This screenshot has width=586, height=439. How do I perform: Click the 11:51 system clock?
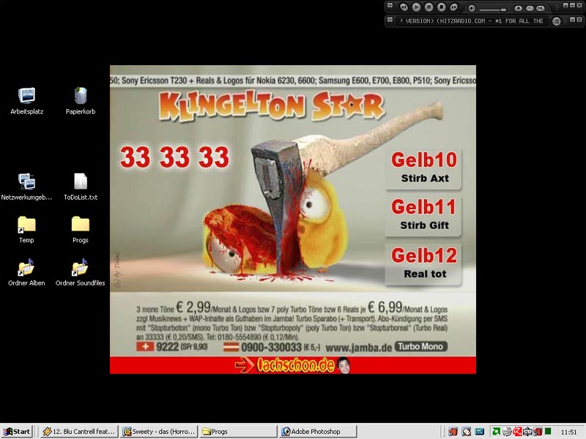(569, 432)
